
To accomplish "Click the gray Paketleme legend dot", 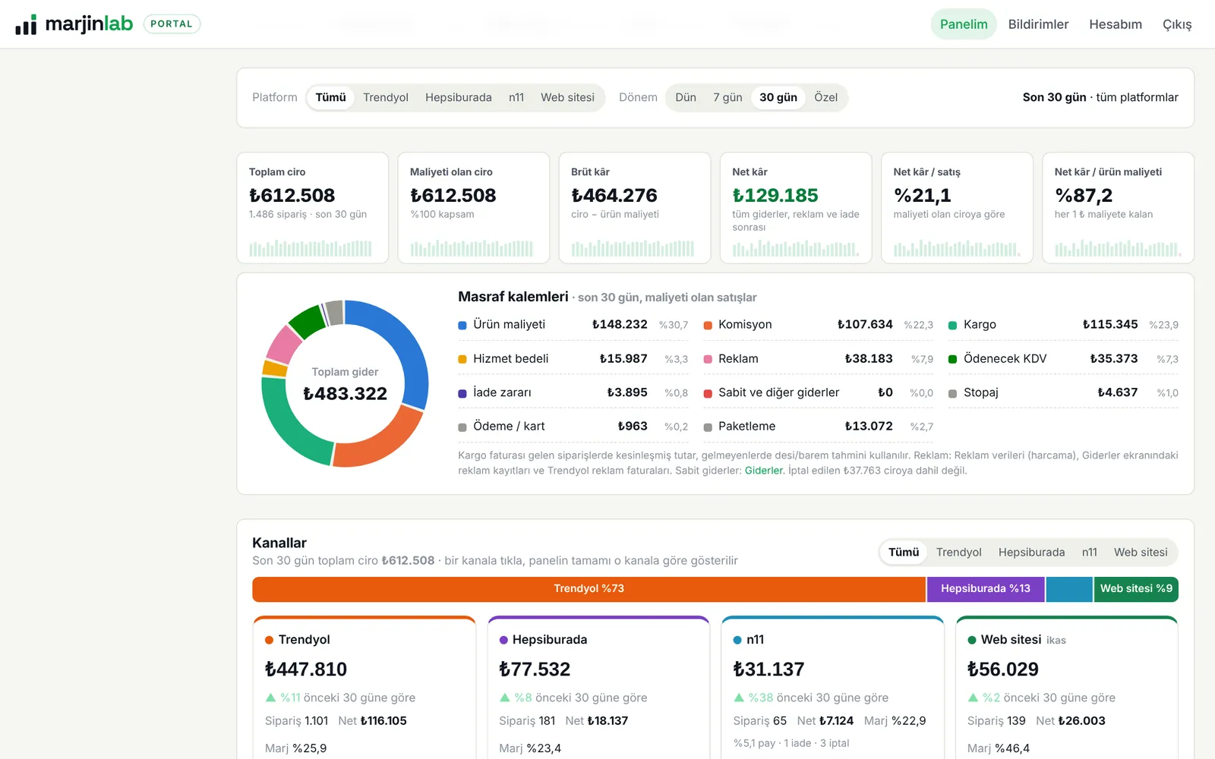I will 708,427.
